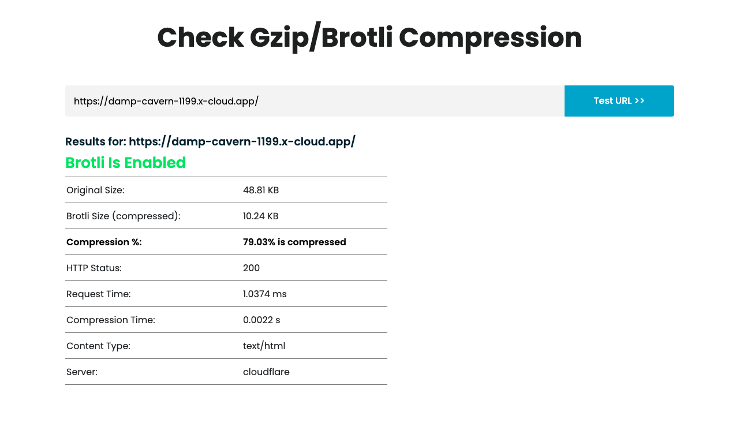The width and height of the screenshot is (751, 423).
Task: Click the 'Server' row label
Action: (81, 372)
